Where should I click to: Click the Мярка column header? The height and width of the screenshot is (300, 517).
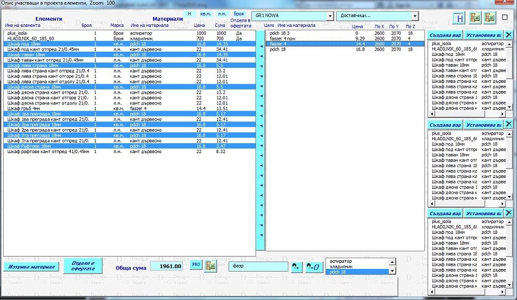[117, 25]
